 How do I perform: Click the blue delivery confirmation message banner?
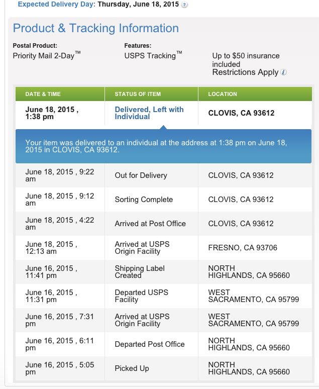(163, 146)
